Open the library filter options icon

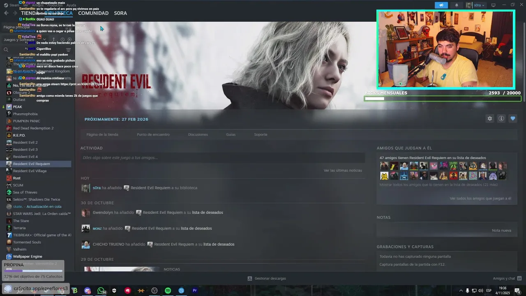[x=68, y=50]
